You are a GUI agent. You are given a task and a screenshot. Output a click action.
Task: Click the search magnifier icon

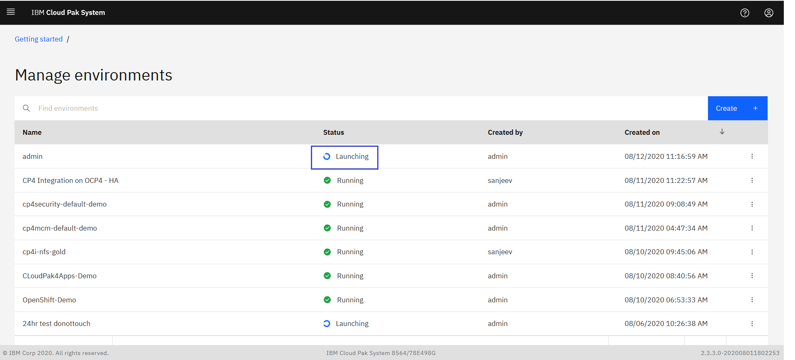point(26,108)
